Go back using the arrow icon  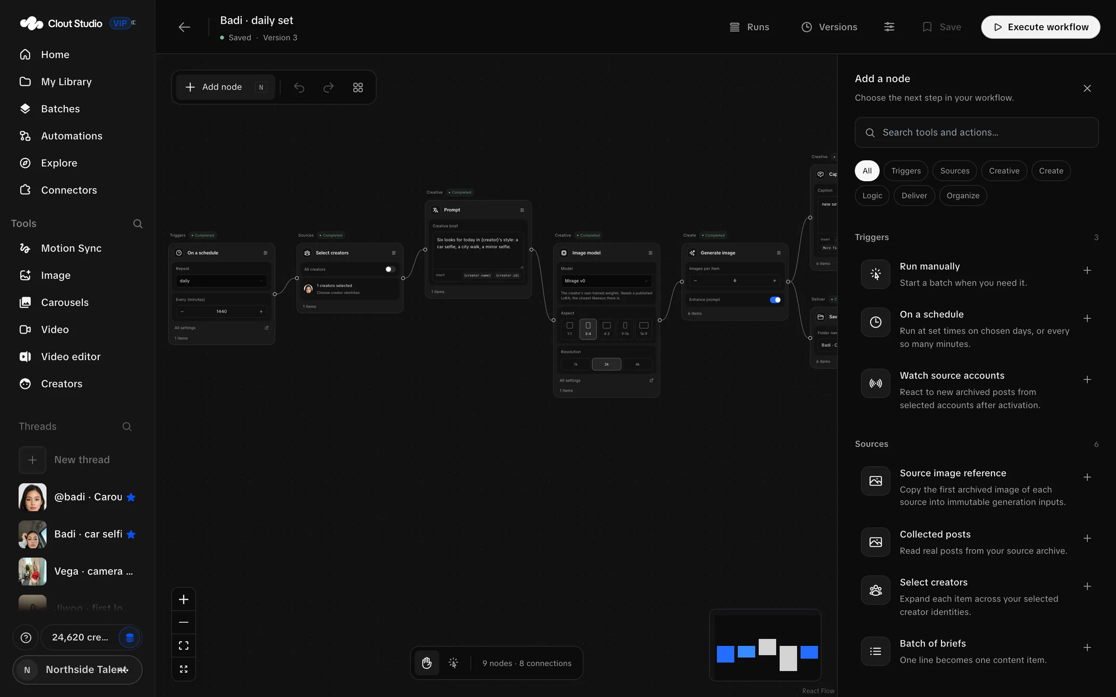click(x=184, y=27)
